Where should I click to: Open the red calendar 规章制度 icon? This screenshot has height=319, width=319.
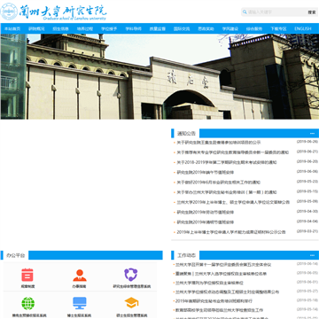tap(27, 275)
